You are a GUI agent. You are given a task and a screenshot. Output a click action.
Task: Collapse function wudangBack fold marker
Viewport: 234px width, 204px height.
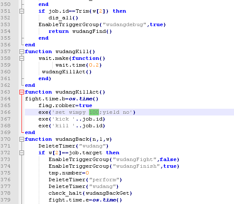coord(22,139)
